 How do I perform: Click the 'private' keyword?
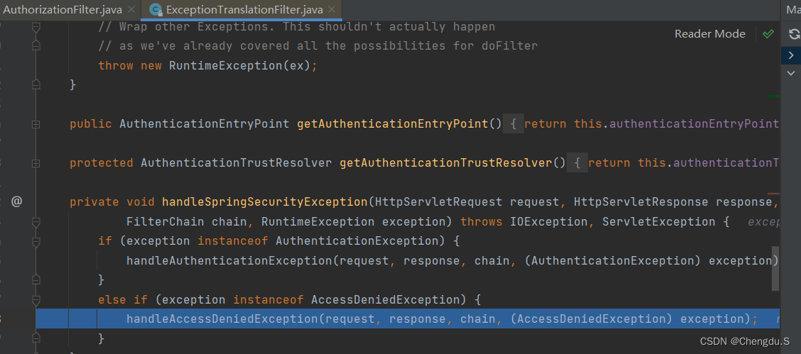(x=94, y=202)
